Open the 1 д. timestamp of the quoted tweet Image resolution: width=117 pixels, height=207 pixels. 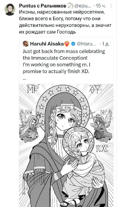point(106,44)
